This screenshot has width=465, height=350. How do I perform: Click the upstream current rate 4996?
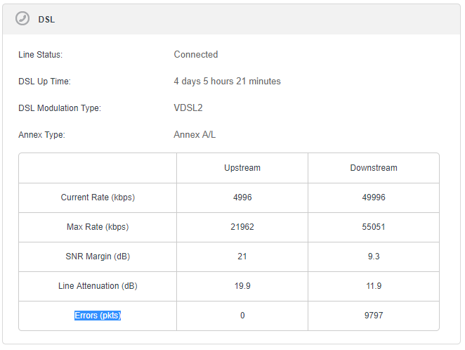(242, 197)
